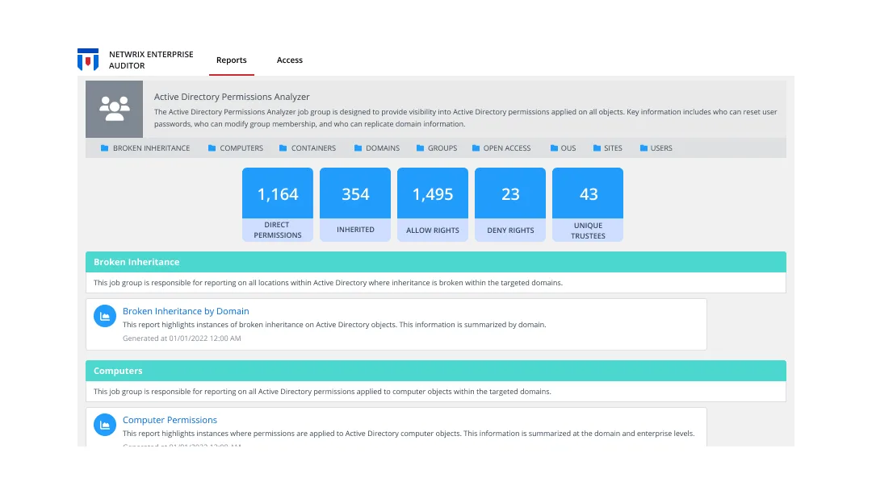The width and height of the screenshot is (872, 490).
Task: Click the Broken Inheritance section header
Action: tap(435, 262)
